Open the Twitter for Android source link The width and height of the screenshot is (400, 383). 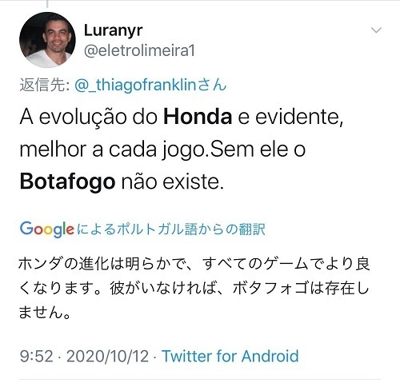[x=230, y=356]
